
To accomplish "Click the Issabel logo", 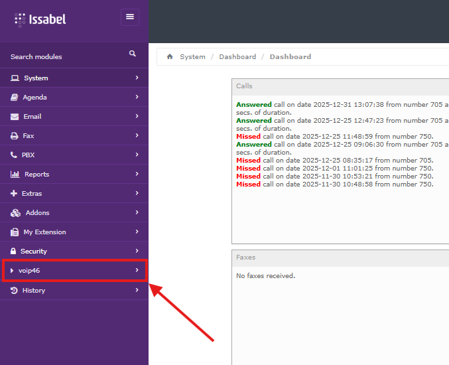I will [x=40, y=20].
